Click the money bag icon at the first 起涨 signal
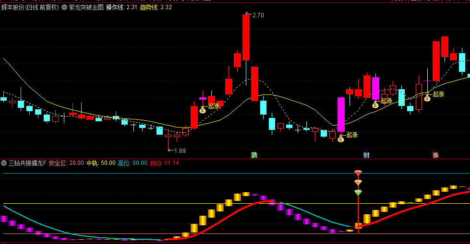 pos(203,110)
